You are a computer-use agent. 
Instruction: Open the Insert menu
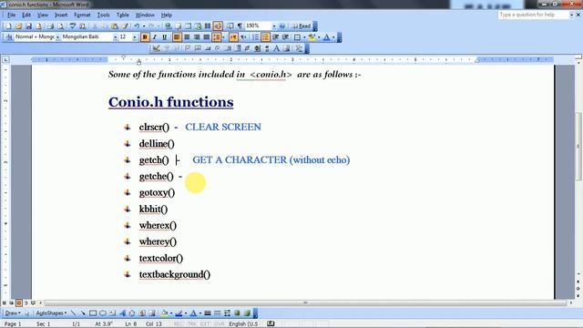point(61,15)
